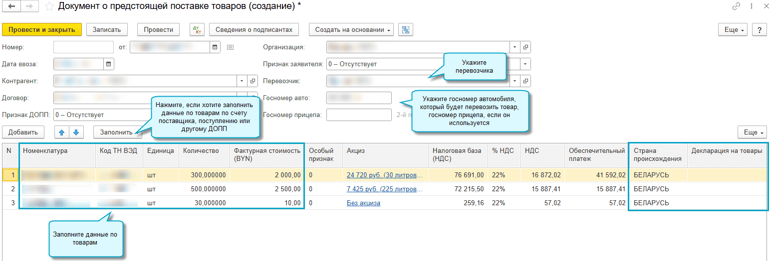The width and height of the screenshot is (772, 261).
Task: Show ДтКт accounting entries icon
Action: point(197,29)
